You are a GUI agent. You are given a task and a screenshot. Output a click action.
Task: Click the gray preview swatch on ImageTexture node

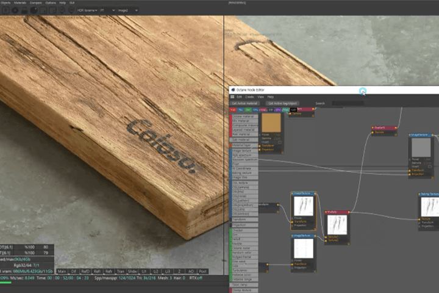421,147
